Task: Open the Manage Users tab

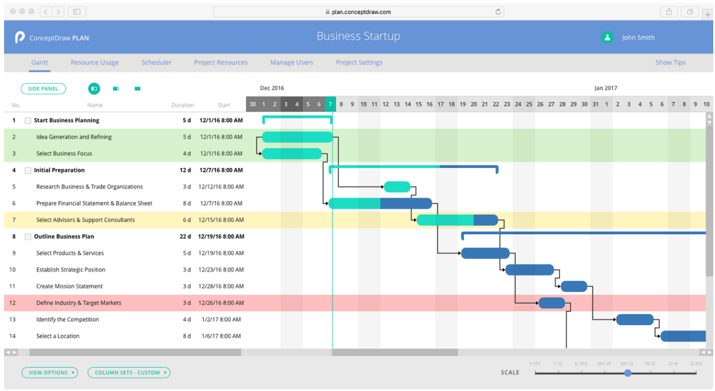Action: pyautogui.click(x=292, y=62)
